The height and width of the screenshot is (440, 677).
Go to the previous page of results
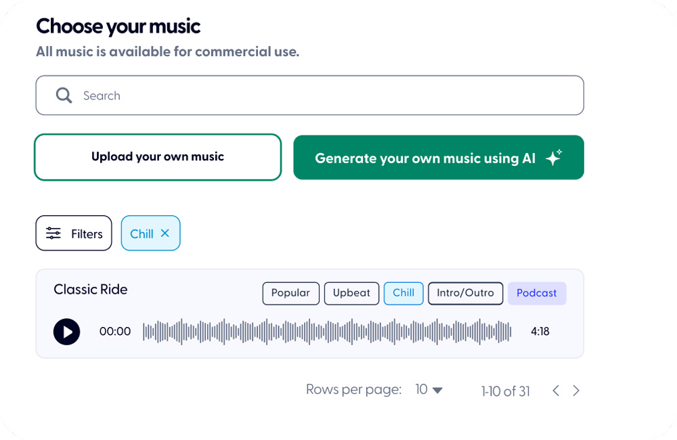click(556, 391)
